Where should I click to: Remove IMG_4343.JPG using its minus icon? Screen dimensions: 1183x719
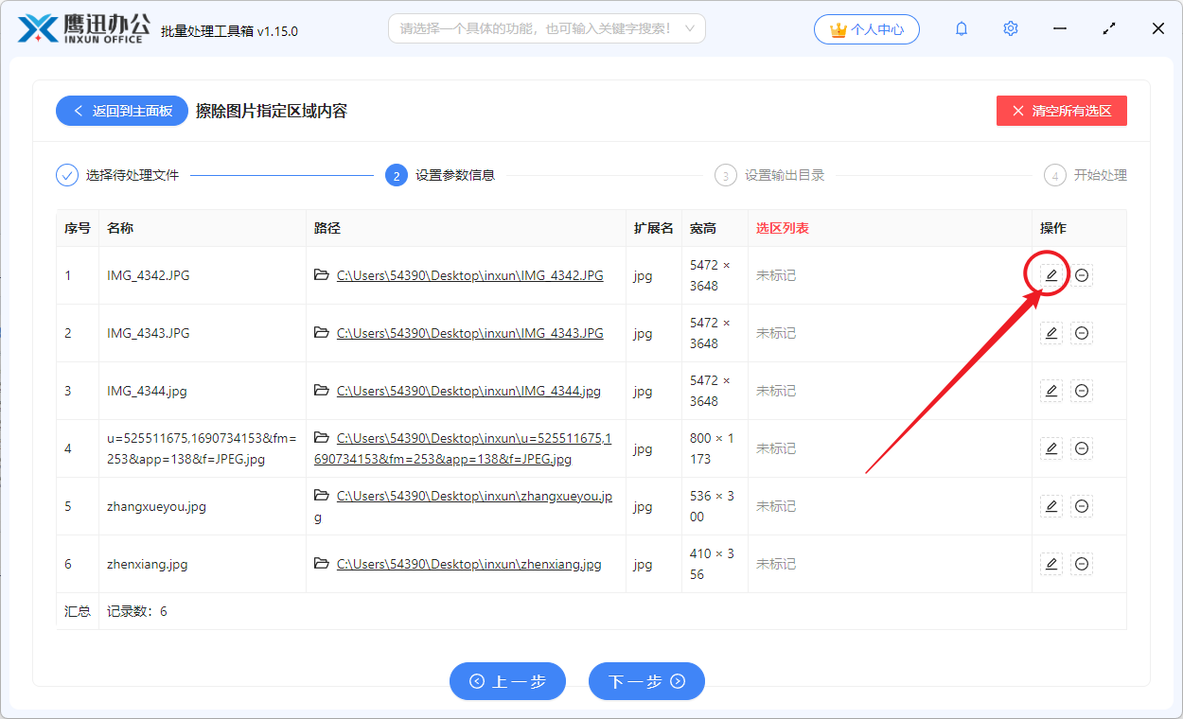(1081, 333)
